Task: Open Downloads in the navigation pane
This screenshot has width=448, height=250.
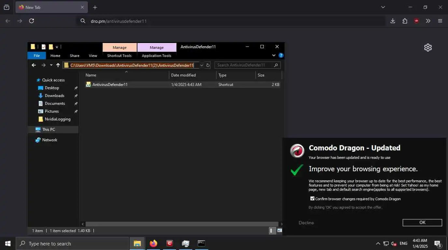Action: coord(54,96)
